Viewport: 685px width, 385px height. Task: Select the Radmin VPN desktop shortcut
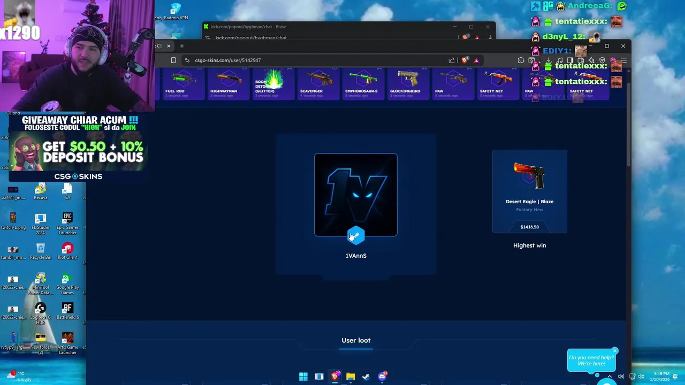[x=176, y=12]
